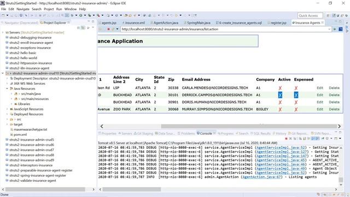Screen dimensions: 350x197
Task: Minimize the Project Explorer panel
Action: [x=89, y=22]
